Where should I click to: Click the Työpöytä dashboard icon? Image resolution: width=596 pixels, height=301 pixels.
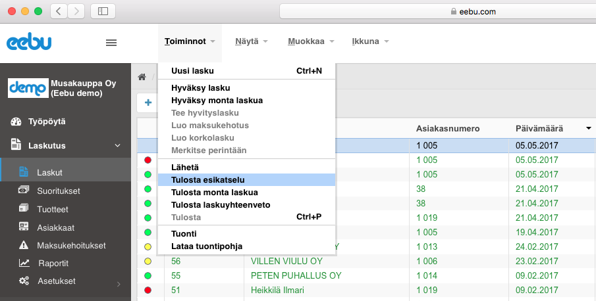(x=16, y=122)
